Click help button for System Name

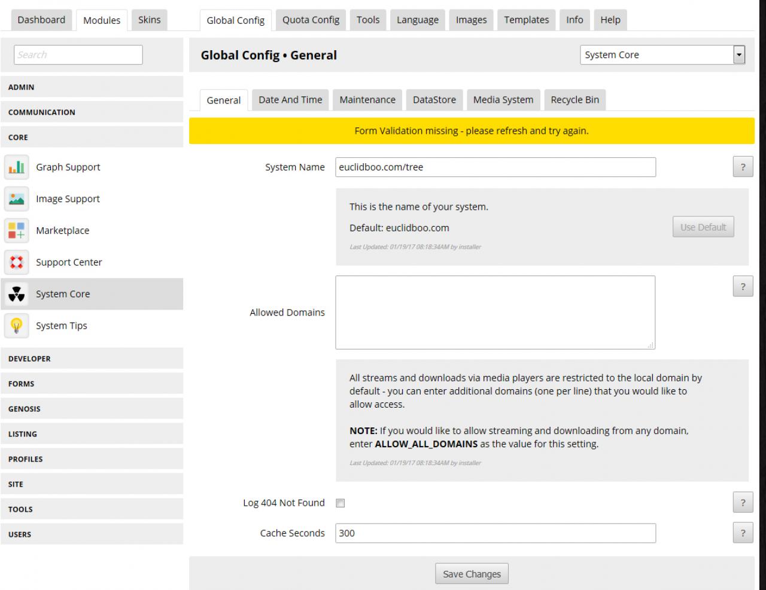coord(743,167)
